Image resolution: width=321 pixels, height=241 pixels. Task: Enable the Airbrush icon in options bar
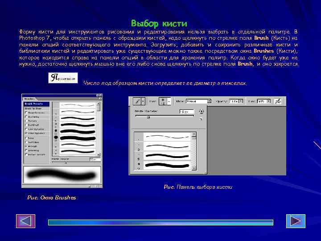pos(278,101)
